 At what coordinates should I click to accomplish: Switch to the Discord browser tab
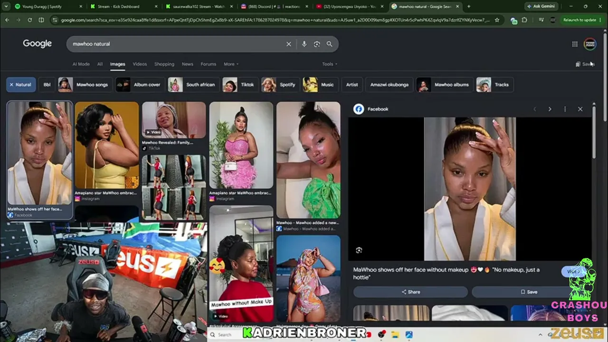tap(273, 6)
